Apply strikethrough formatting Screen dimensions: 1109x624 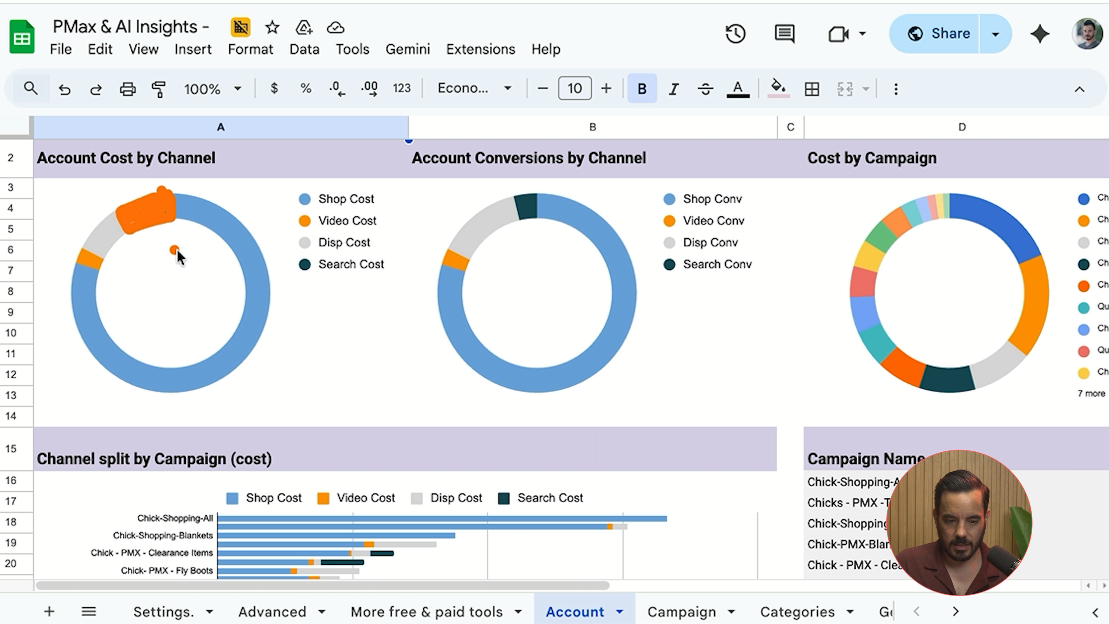(705, 89)
